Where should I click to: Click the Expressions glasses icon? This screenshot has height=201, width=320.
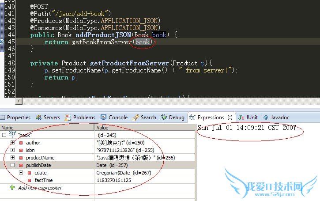tap(192, 117)
